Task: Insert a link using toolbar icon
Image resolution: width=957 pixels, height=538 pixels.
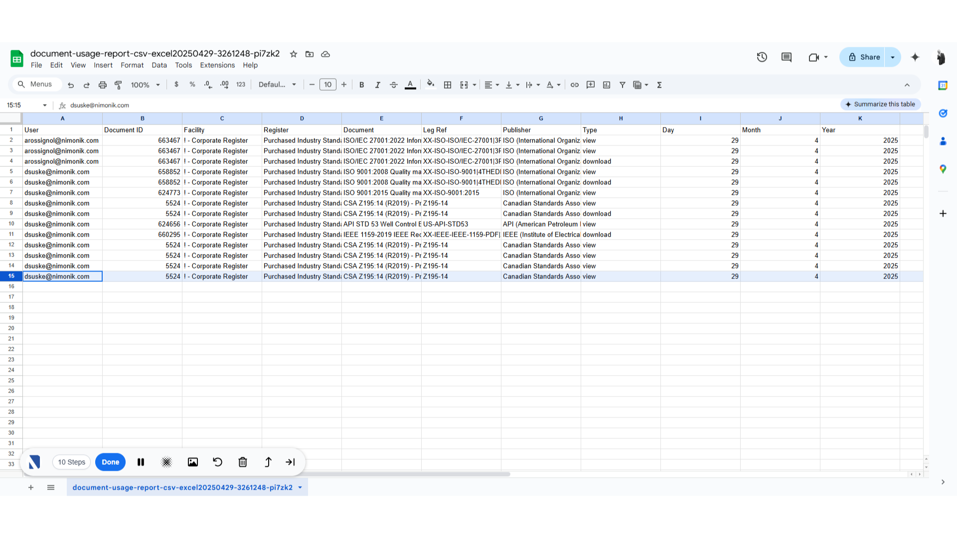Action: click(x=575, y=85)
